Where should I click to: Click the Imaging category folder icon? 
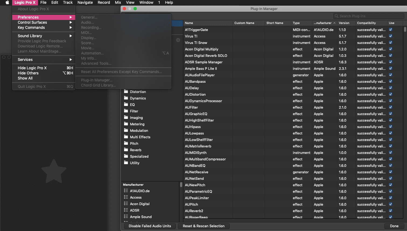click(x=126, y=118)
